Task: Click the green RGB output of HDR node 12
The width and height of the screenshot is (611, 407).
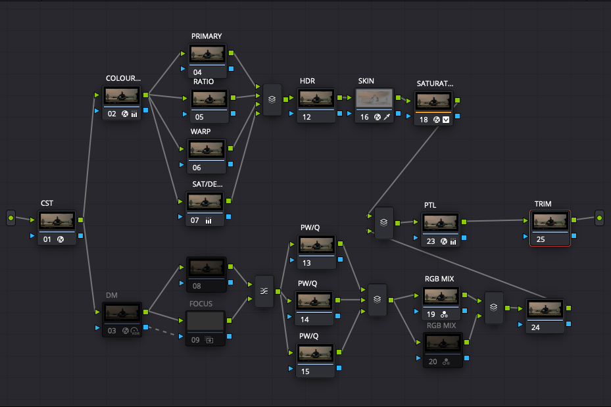Action: coord(341,97)
